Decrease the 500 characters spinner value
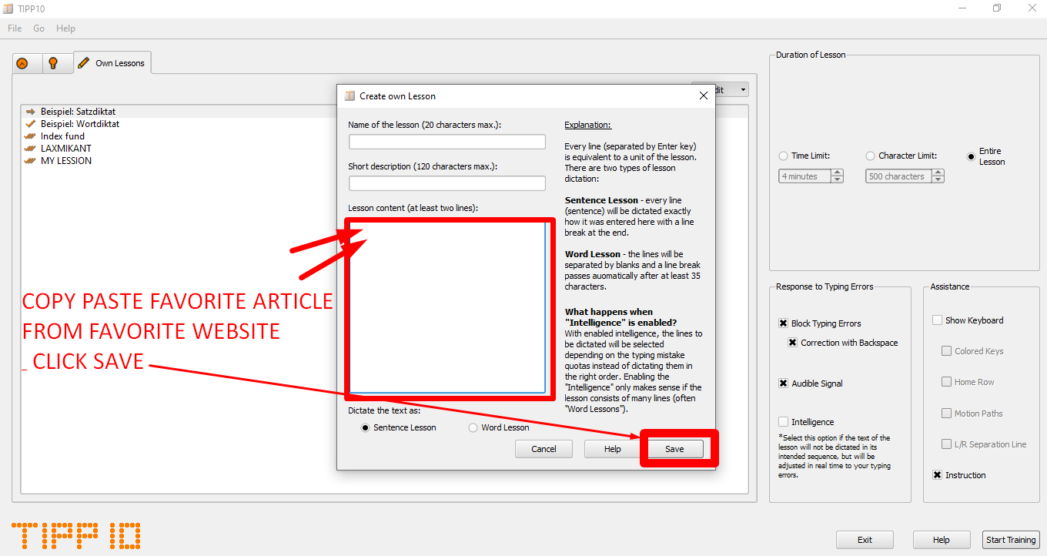This screenshot has height=556, width=1047. tap(938, 179)
